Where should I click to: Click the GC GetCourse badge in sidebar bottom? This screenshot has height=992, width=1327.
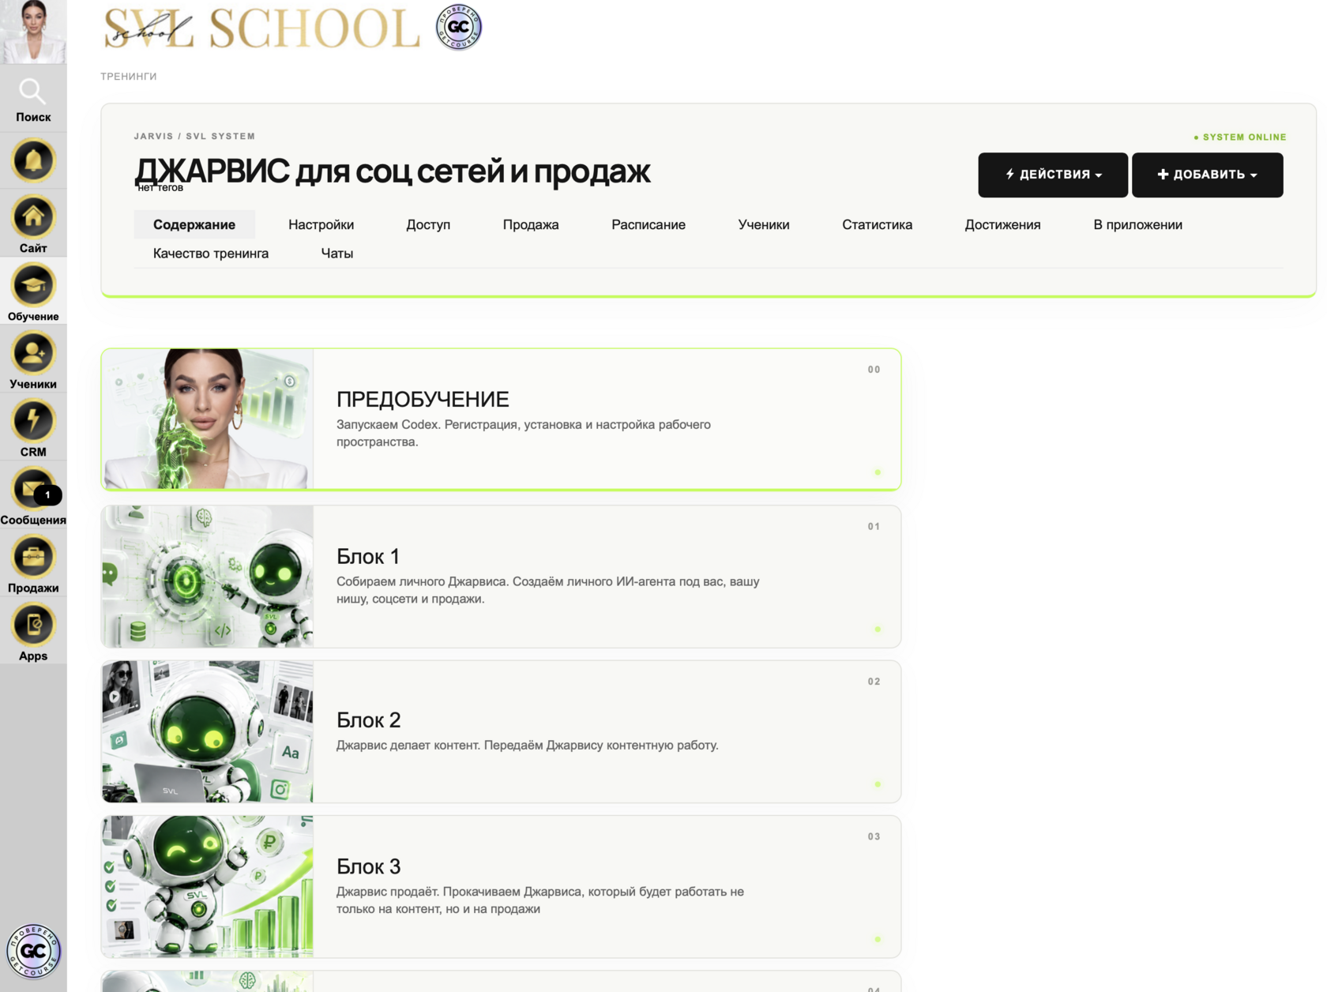pyautogui.click(x=33, y=951)
